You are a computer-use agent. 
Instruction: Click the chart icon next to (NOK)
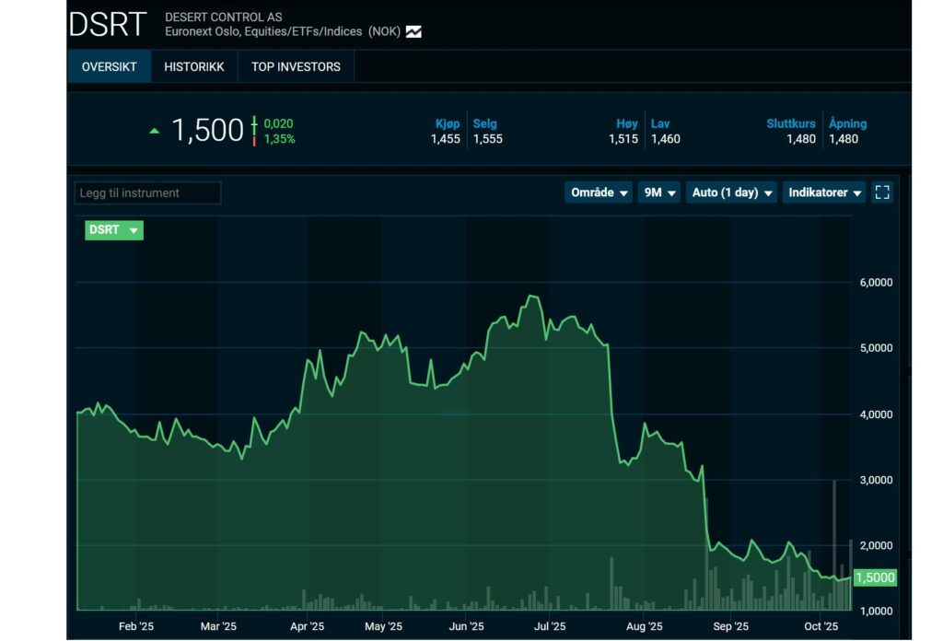tap(413, 31)
